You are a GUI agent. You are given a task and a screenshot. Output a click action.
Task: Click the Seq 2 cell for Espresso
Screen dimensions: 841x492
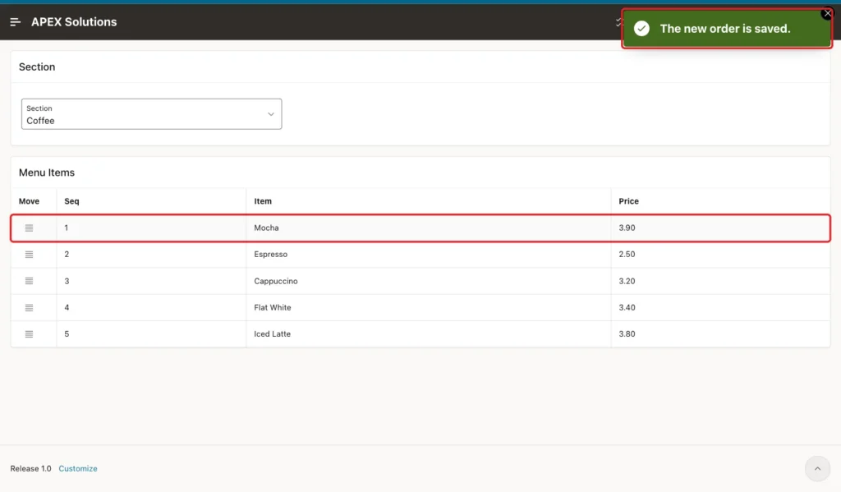[151, 255]
